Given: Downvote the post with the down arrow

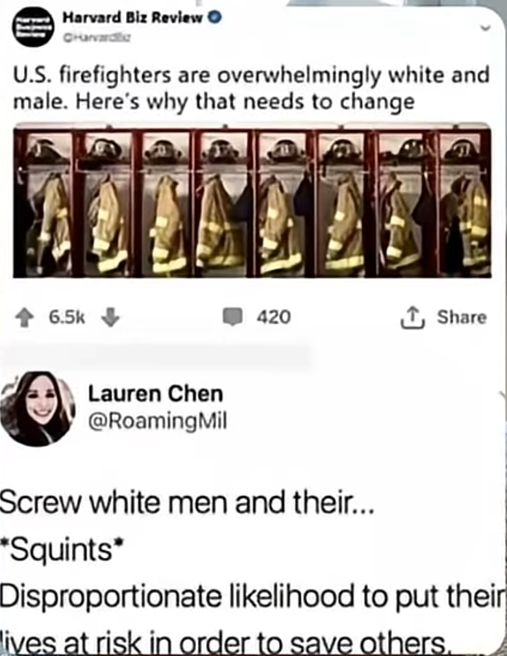Looking at the screenshot, I should point(110,317).
